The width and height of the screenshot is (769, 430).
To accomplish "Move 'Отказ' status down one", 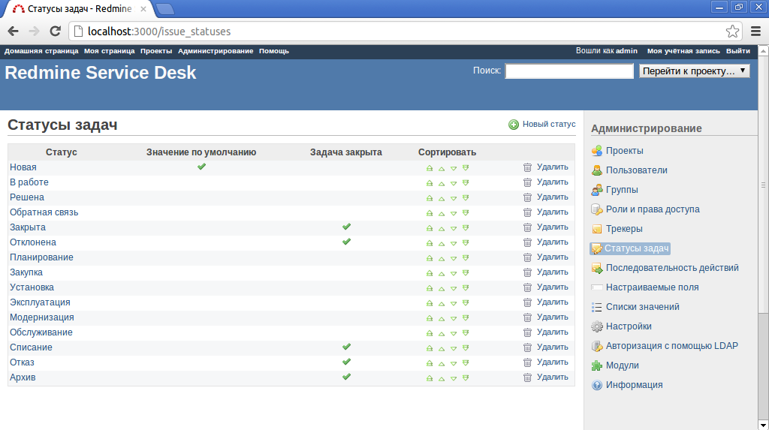I will click(x=454, y=362).
